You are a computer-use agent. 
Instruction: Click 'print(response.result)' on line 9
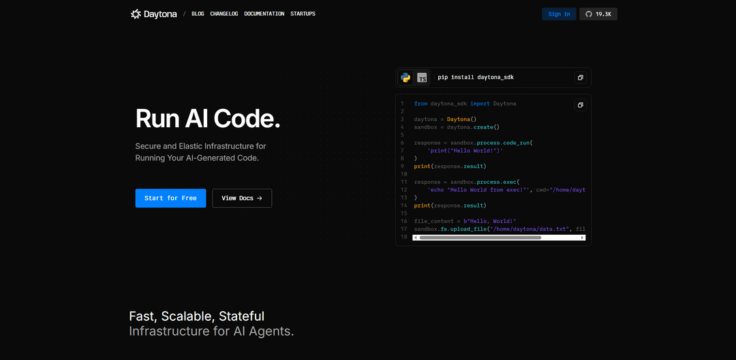click(450, 166)
